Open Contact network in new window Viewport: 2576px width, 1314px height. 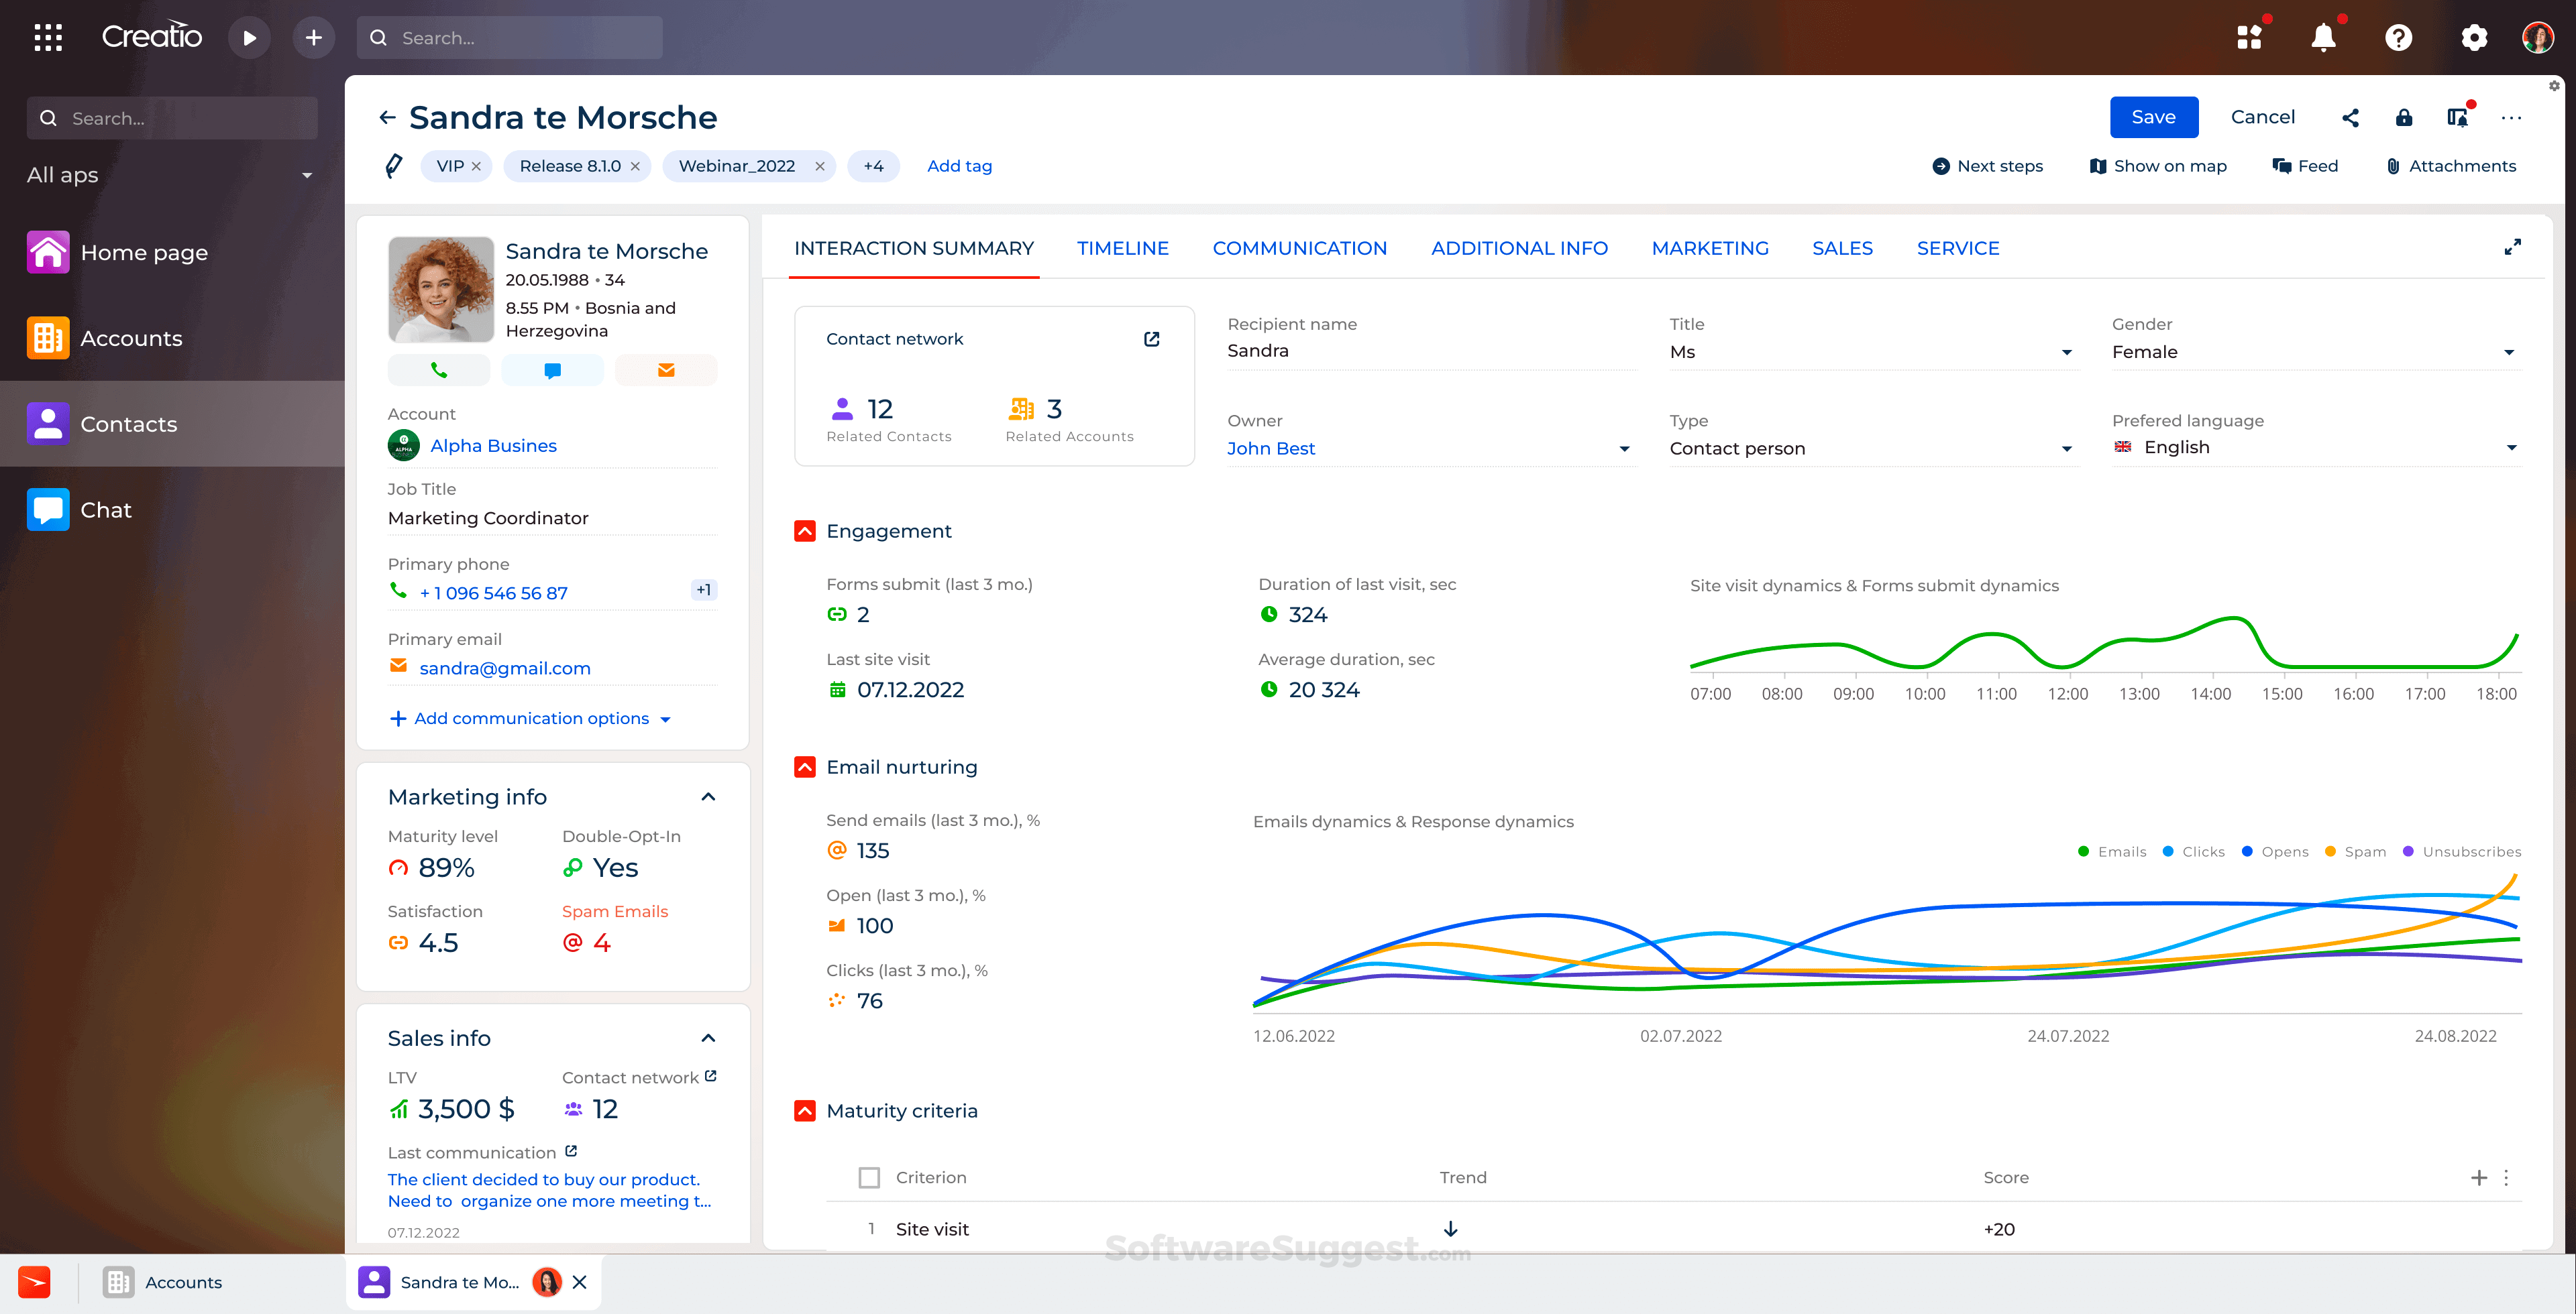pos(1152,339)
